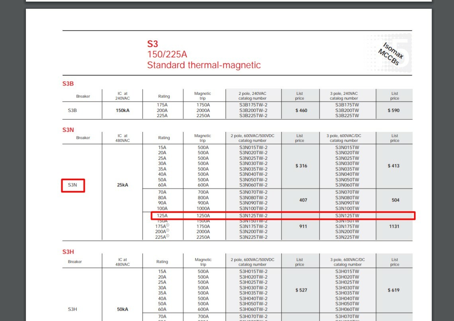Click the S3H060TW catalog number
The image size is (454, 321).
tap(347, 309)
